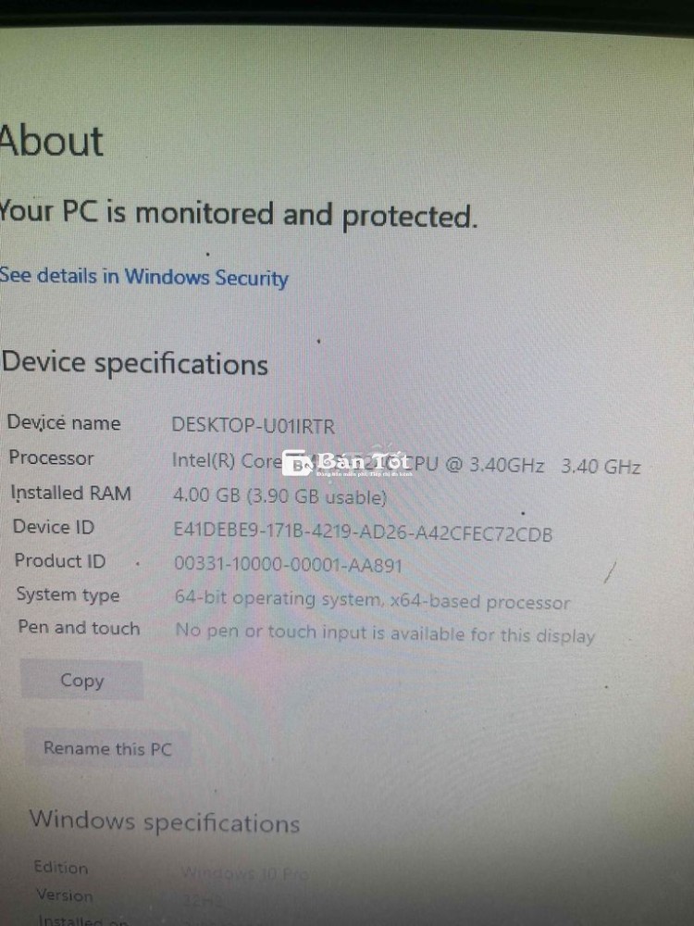The width and height of the screenshot is (694, 926).
Task: Click the Rename this PC button
Action: pyautogui.click(x=107, y=749)
